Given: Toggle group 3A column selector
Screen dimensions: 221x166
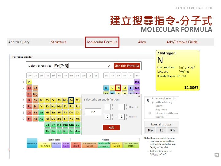Looking at the screenshot, I should click(x=106, y=76).
